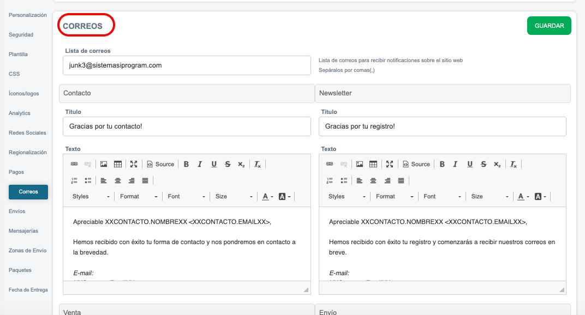Image resolution: width=585 pixels, height=315 pixels.
Task: Edit the Contacto Título field
Action: [187, 126]
